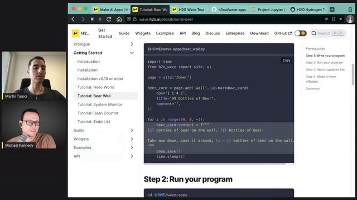Open Get Started in the navbar
This screenshot has width=357, height=200.
(x=105, y=33)
